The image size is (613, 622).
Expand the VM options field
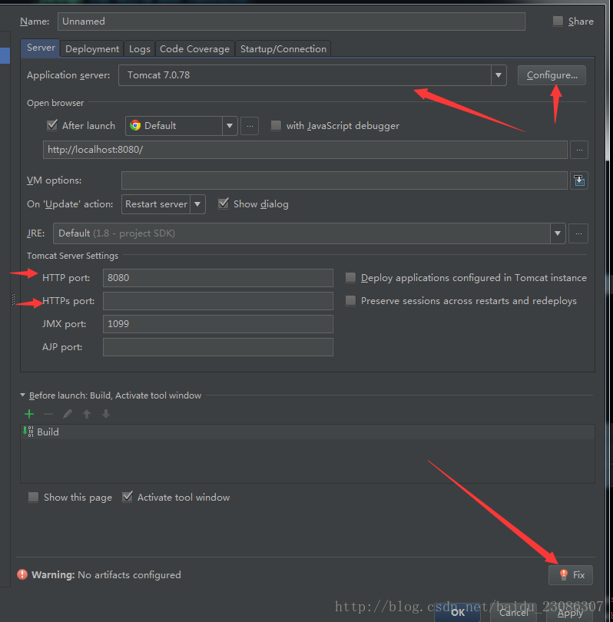[579, 180]
